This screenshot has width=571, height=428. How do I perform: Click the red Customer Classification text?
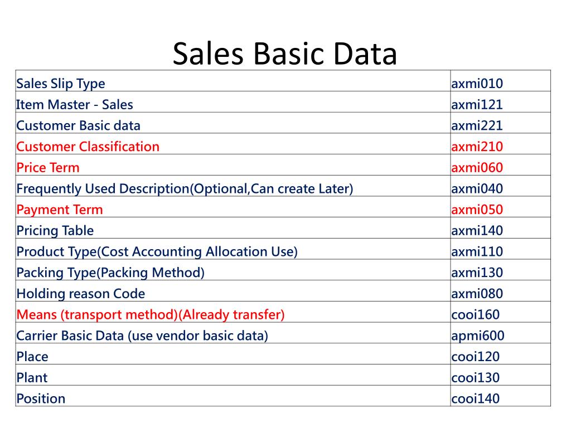coord(88,147)
